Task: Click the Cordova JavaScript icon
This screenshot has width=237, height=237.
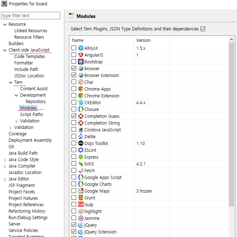Action: [x=81, y=130]
